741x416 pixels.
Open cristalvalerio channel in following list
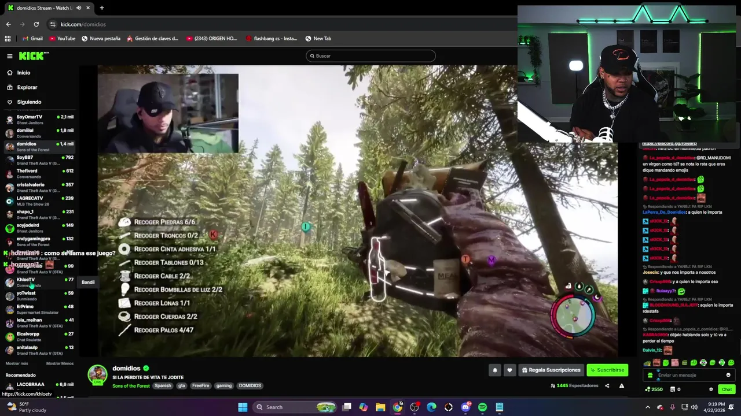pyautogui.click(x=39, y=187)
